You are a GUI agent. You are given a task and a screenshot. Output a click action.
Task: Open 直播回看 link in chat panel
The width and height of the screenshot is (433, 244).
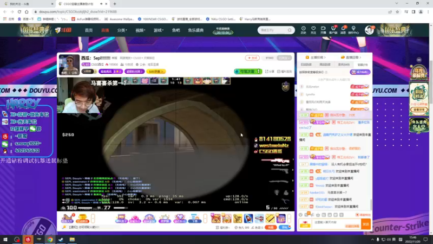pyautogui.click(x=351, y=57)
